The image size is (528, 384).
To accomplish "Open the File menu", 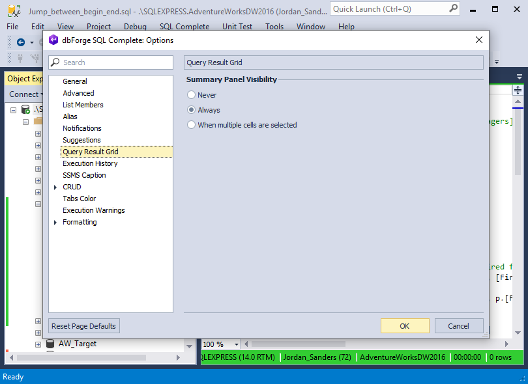I will tap(12, 26).
